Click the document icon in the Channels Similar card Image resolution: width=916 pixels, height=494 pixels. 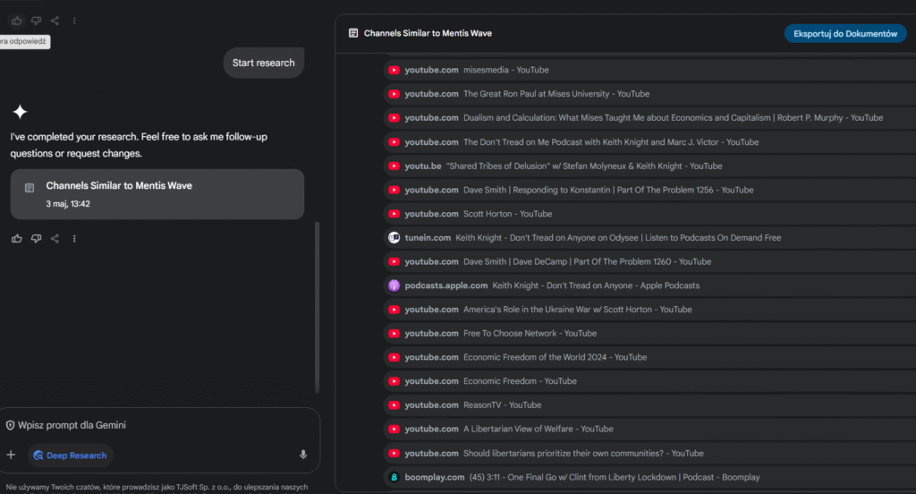pos(30,188)
